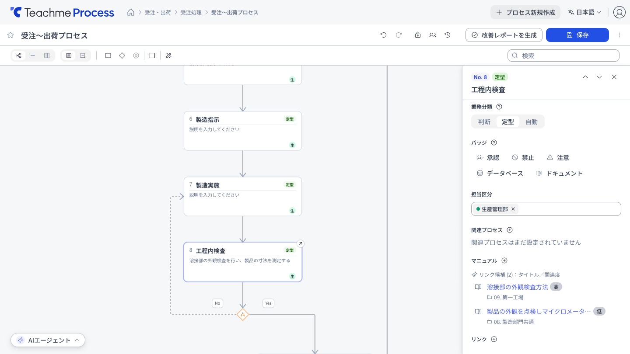Click the home breadcrumb icon

point(131,12)
